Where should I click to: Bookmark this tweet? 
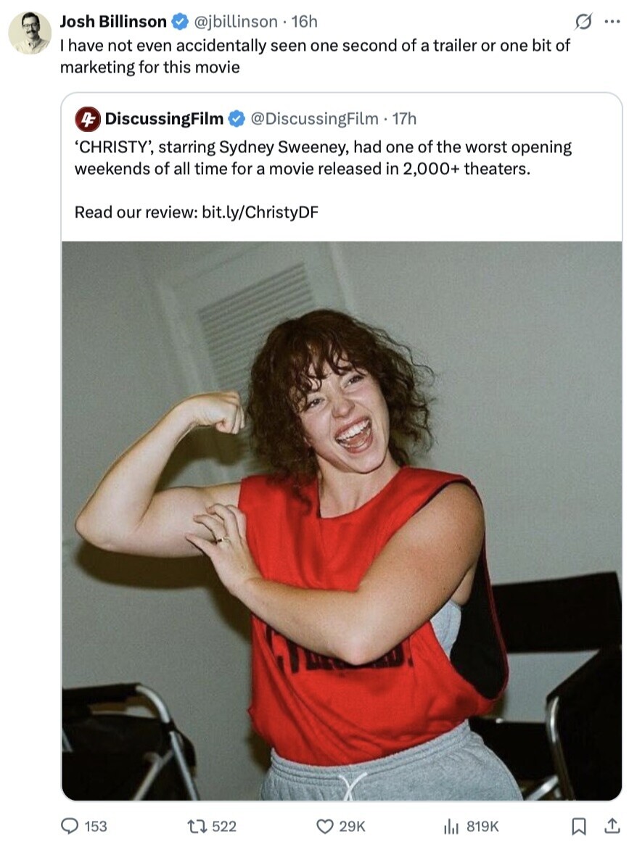coord(579,826)
